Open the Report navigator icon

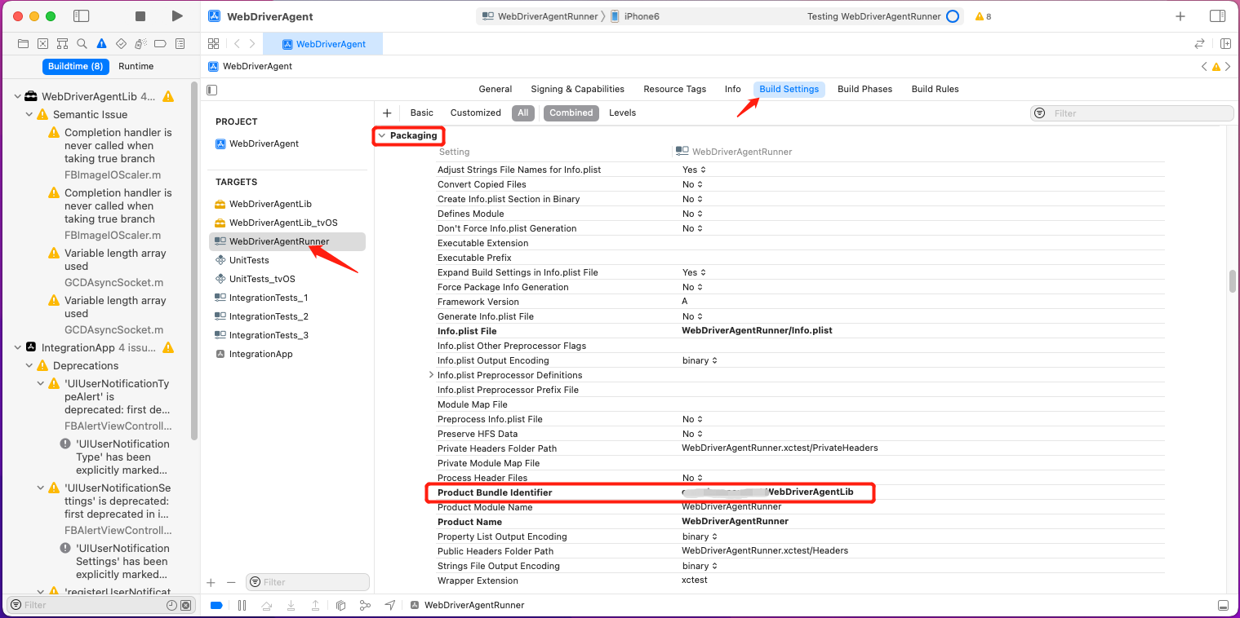(x=180, y=43)
